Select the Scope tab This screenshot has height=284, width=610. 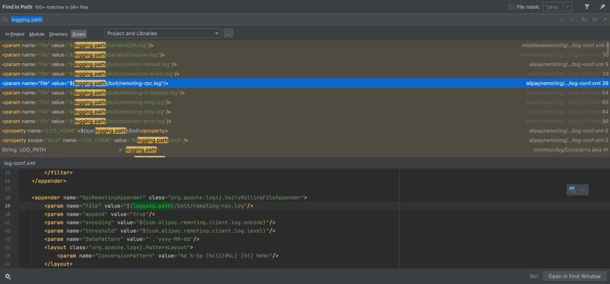(x=79, y=34)
